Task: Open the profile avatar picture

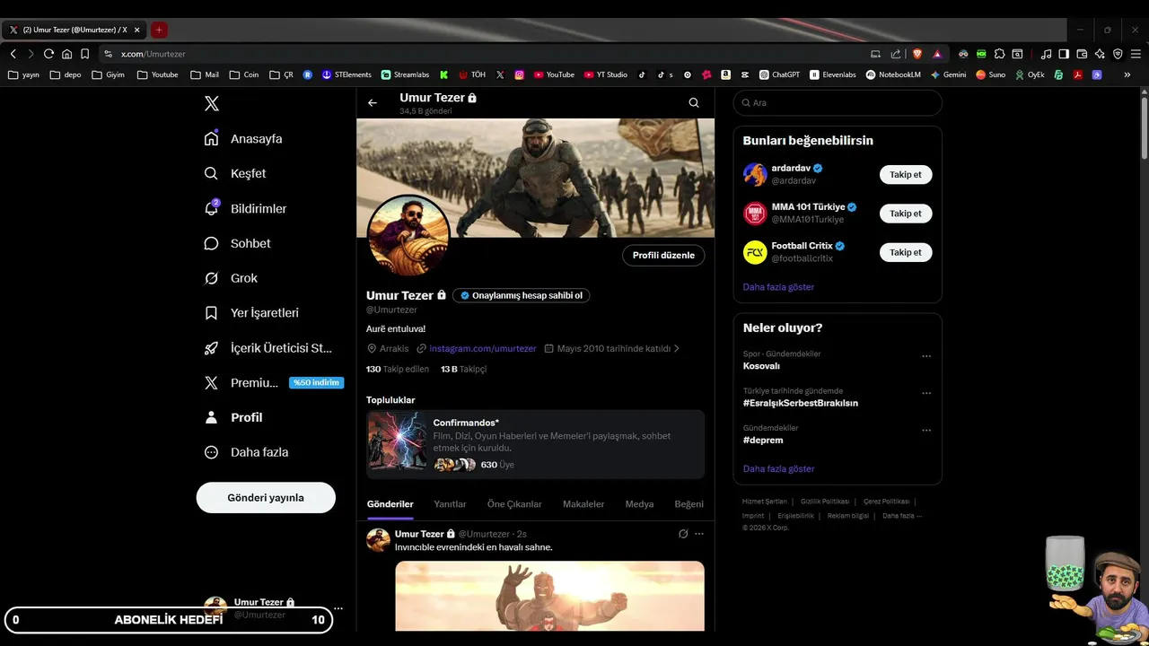Action: pyautogui.click(x=408, y=236)
